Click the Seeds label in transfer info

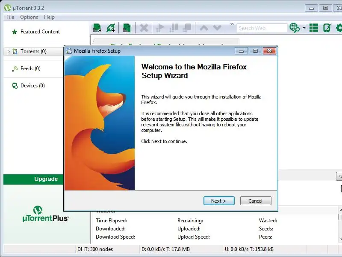(x=266, y=229)
